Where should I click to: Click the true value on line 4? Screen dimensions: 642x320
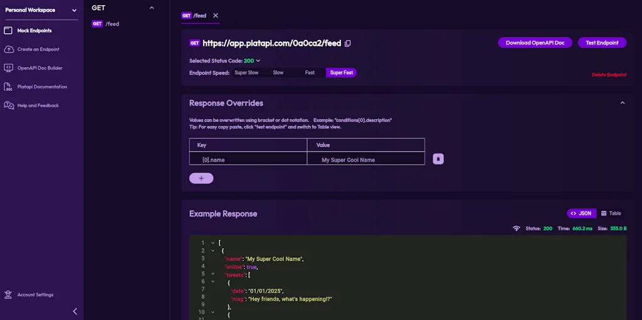[252, 267]
